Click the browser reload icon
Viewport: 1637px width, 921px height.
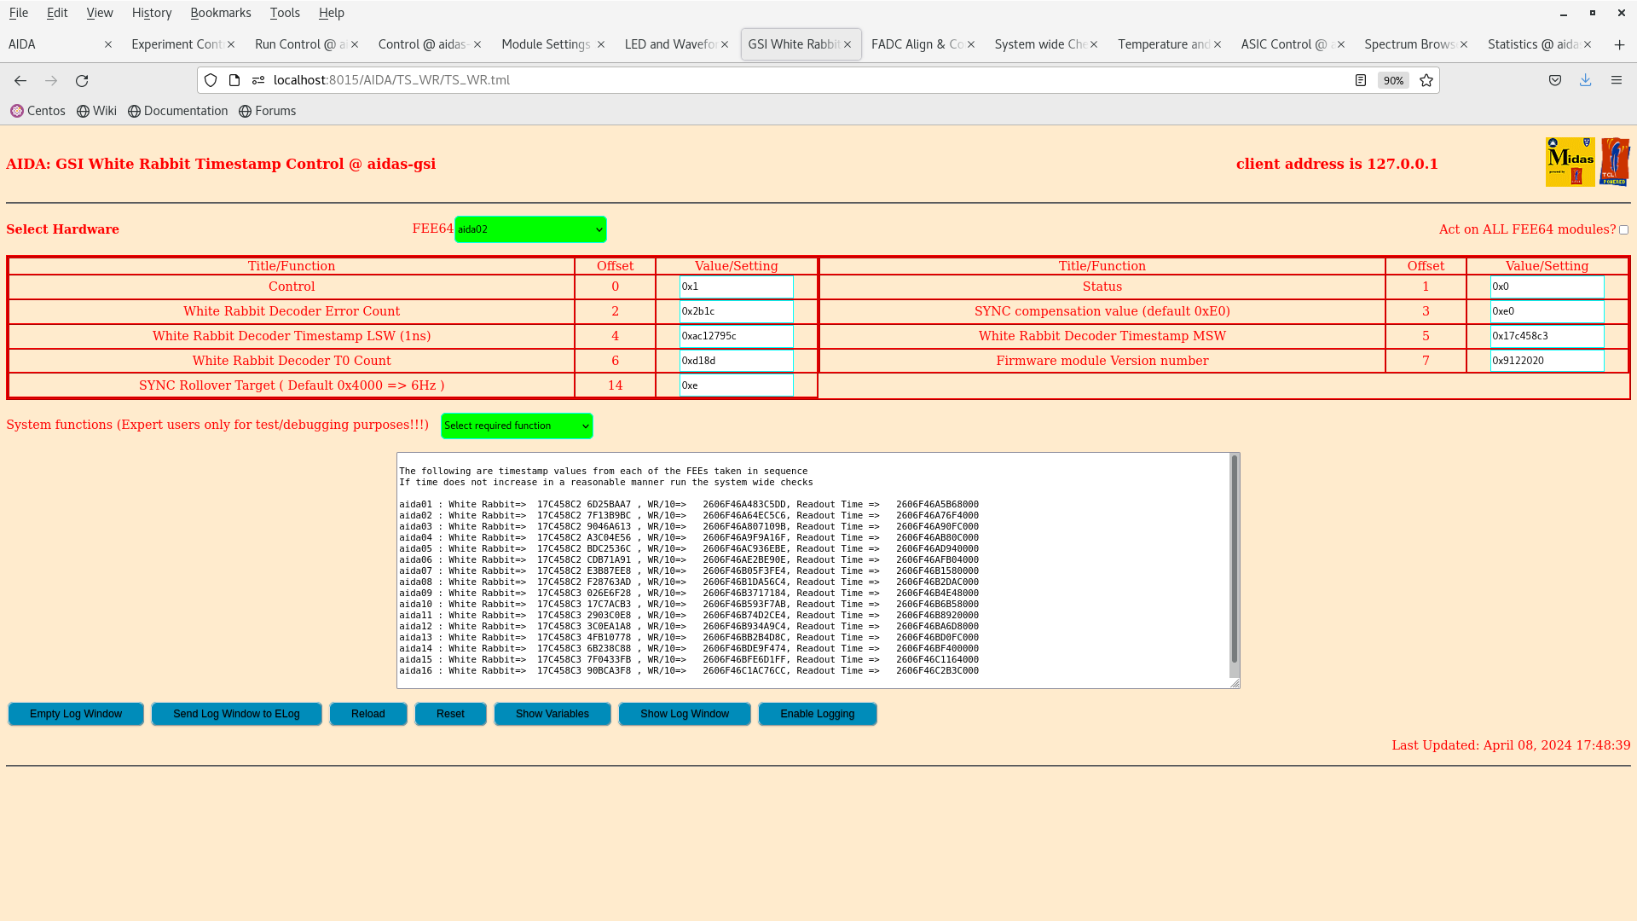[x=82, y=80]
